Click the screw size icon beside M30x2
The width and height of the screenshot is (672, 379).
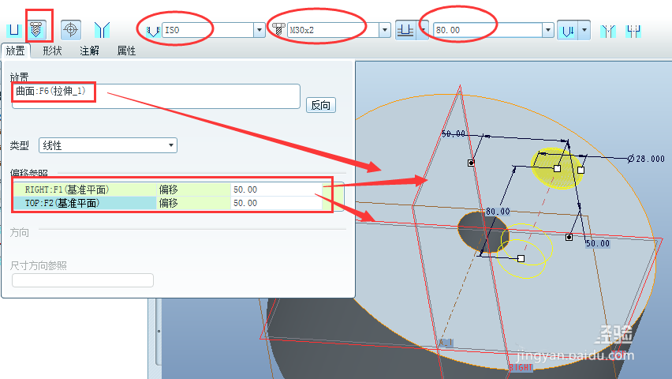(x=278, y=29)
